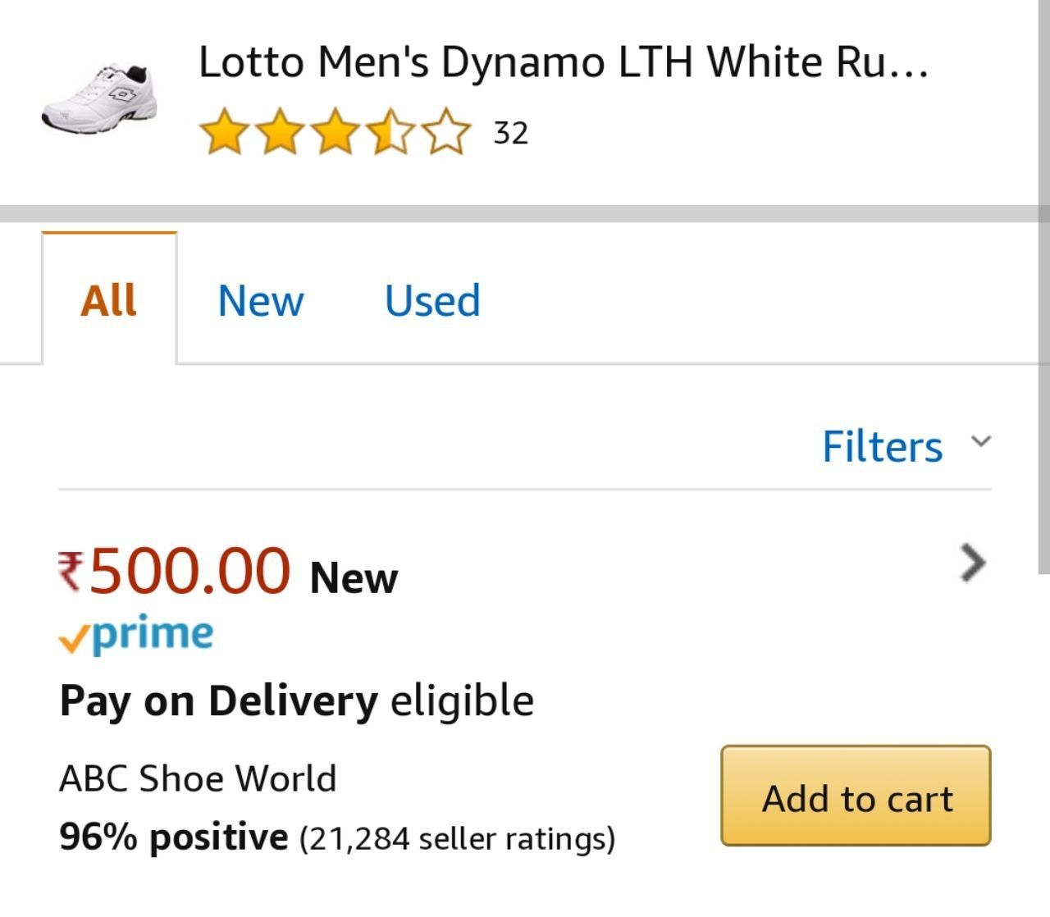The height and width of the screenshot is (917, 1050).
Task: Select the All offers tab
Action: click(x=109, y=299)
